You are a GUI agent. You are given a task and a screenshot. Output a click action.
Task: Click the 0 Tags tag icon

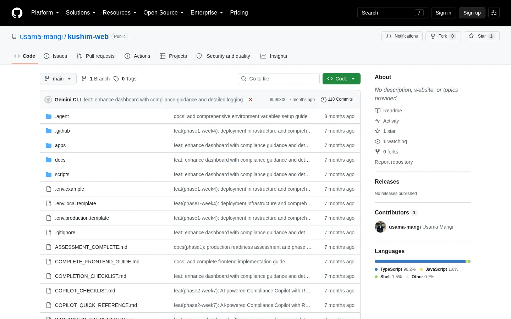(x=116, y=79)
